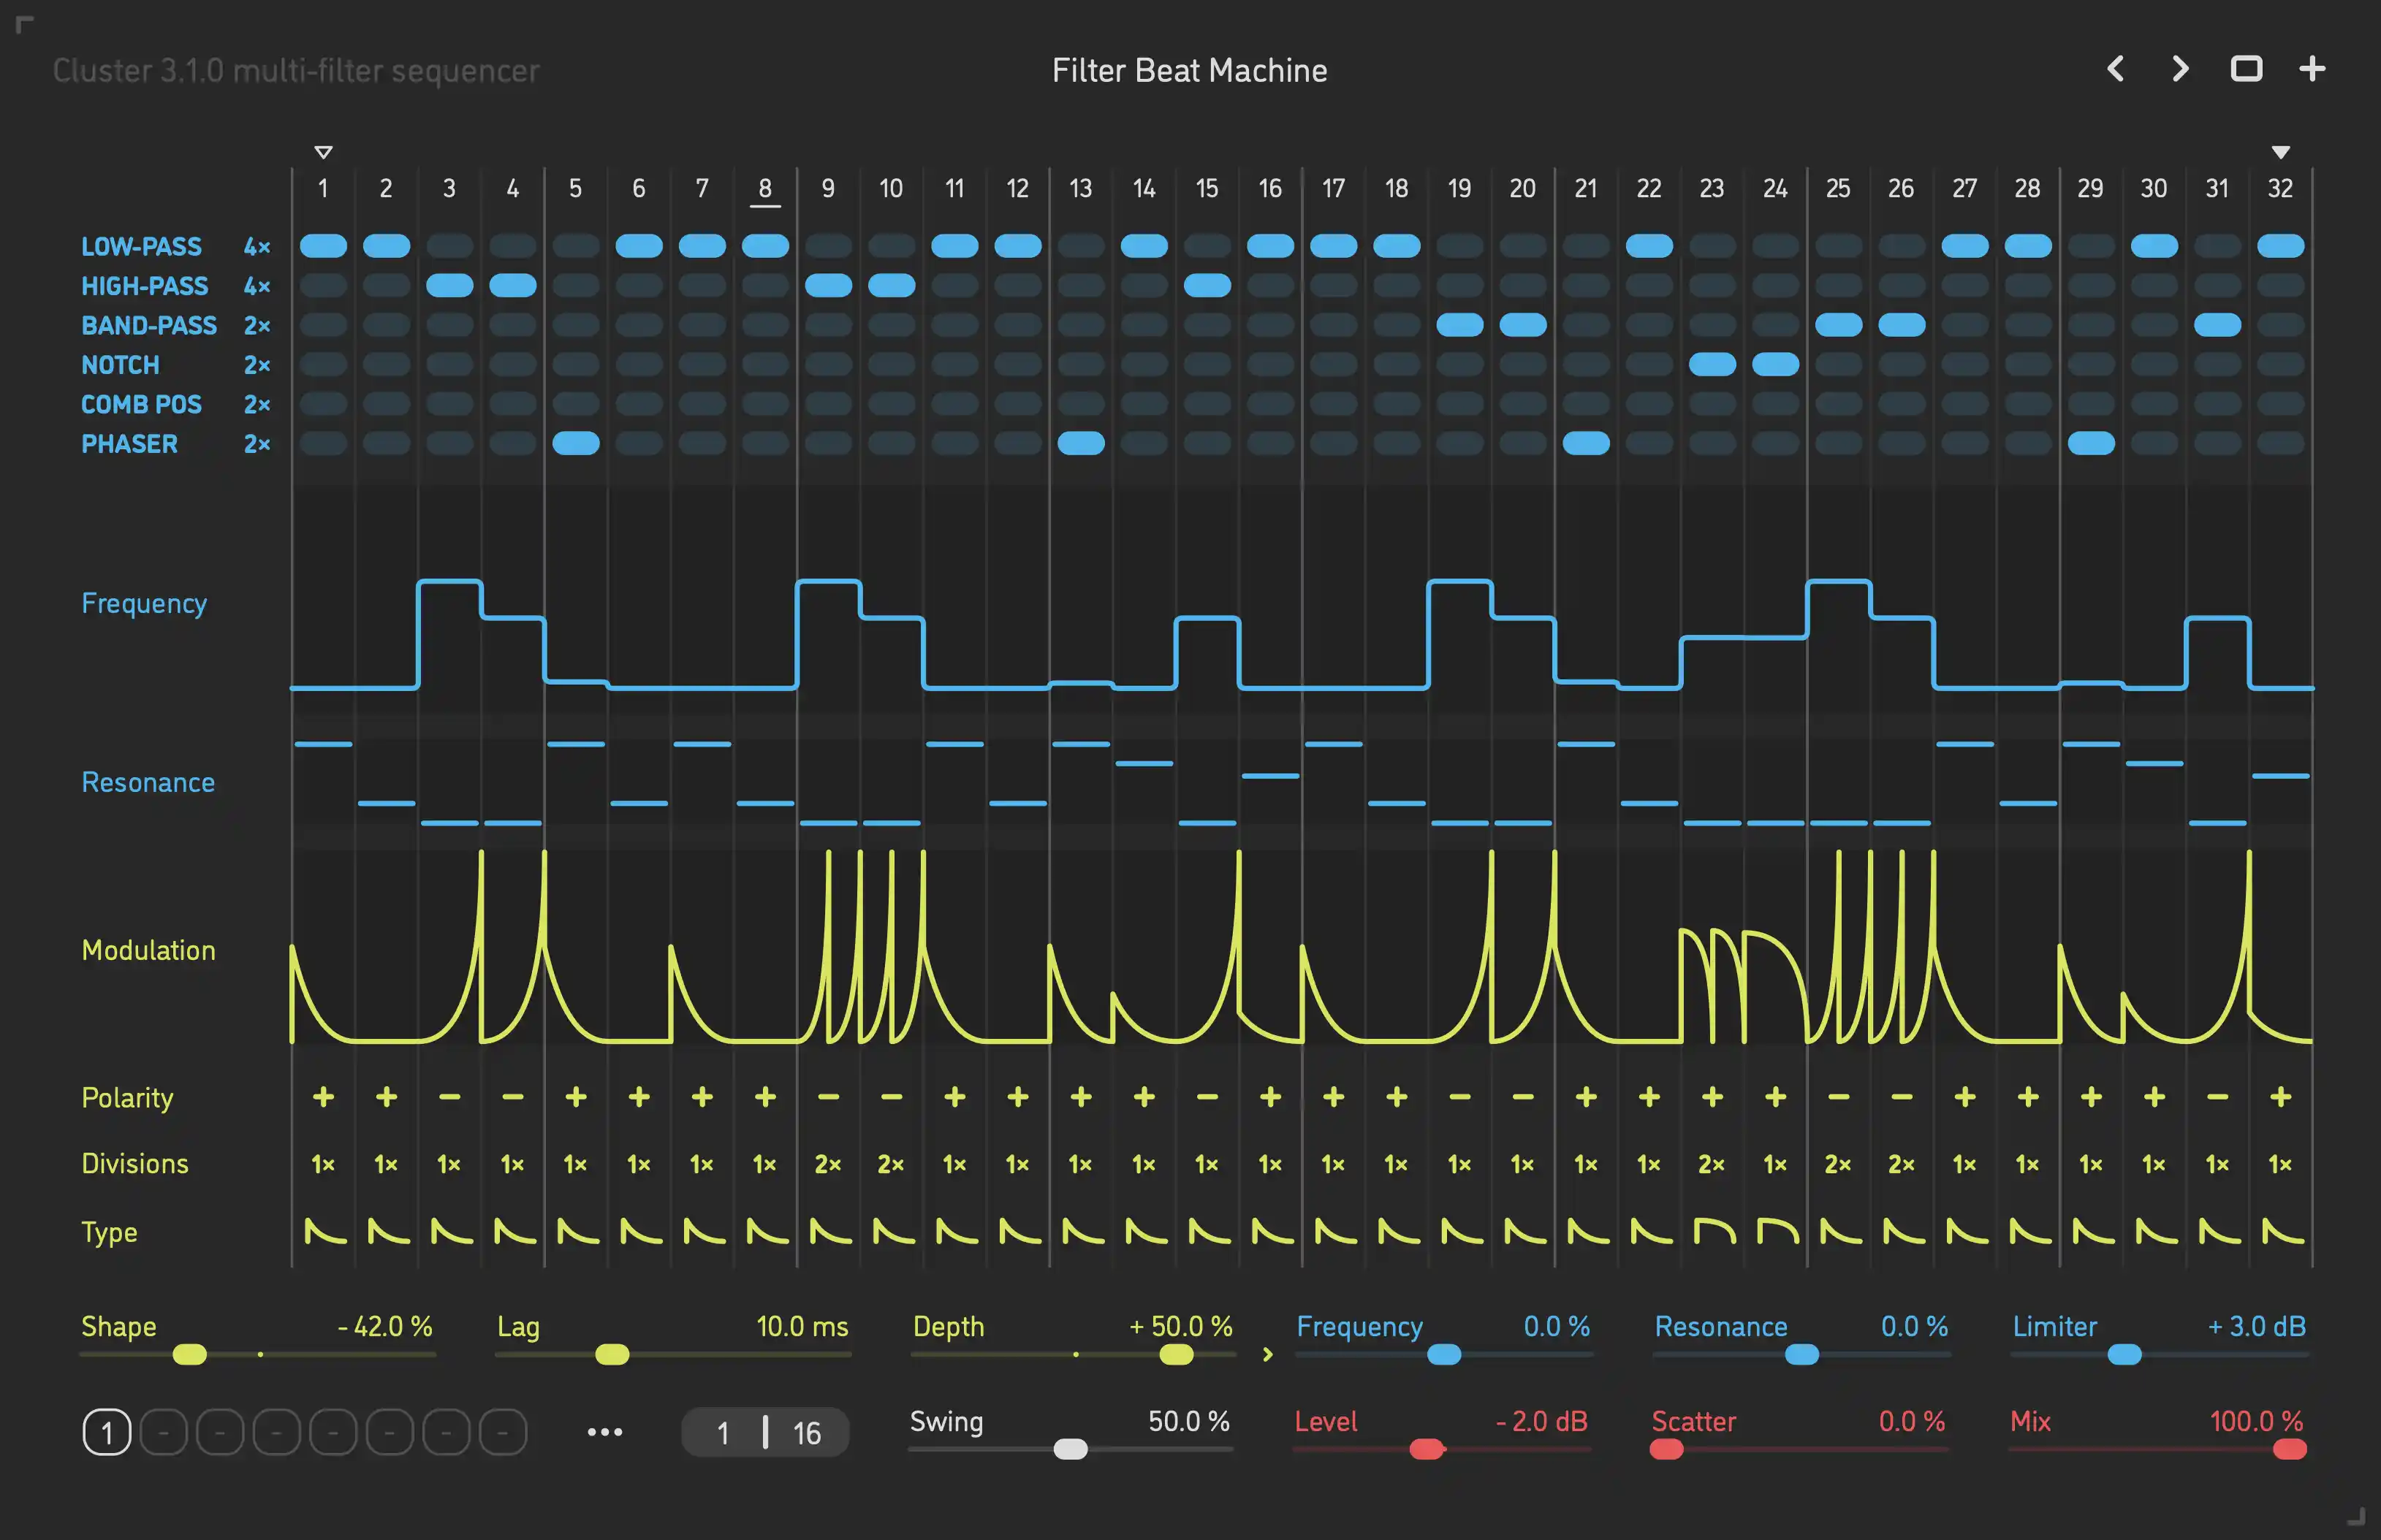Click the Swing slider handle

[1071, 1449]
